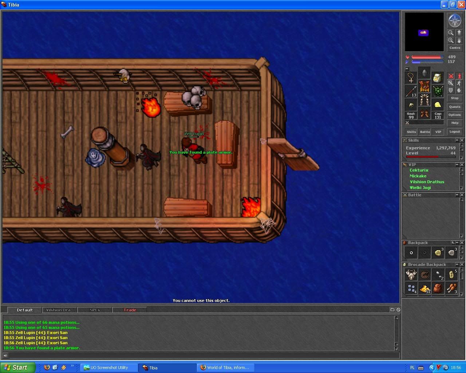
Task: Click the blue mana bar
Action: (x=427, y=62)
